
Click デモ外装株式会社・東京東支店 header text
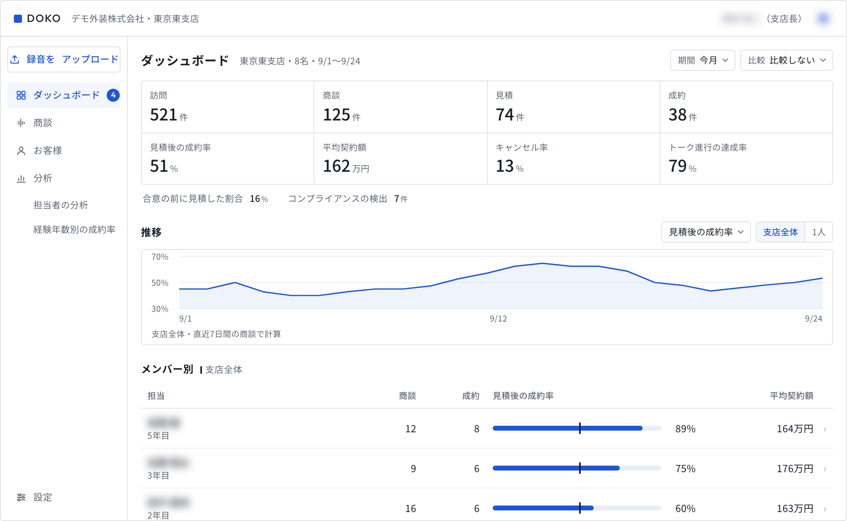(135, 19)
